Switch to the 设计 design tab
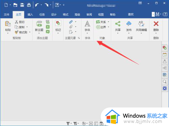 (x=54, y=14)
